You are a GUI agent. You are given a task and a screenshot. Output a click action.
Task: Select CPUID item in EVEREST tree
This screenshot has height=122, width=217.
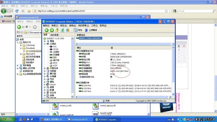coord(56,49)
